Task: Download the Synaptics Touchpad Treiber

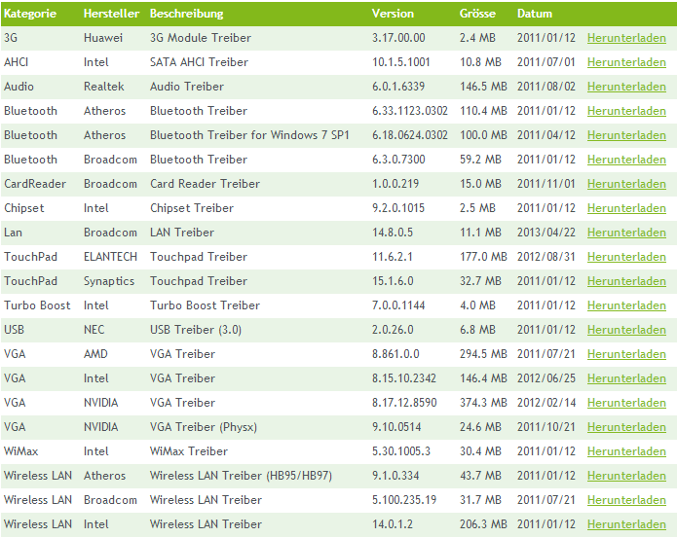Action: tap(626, 281)
